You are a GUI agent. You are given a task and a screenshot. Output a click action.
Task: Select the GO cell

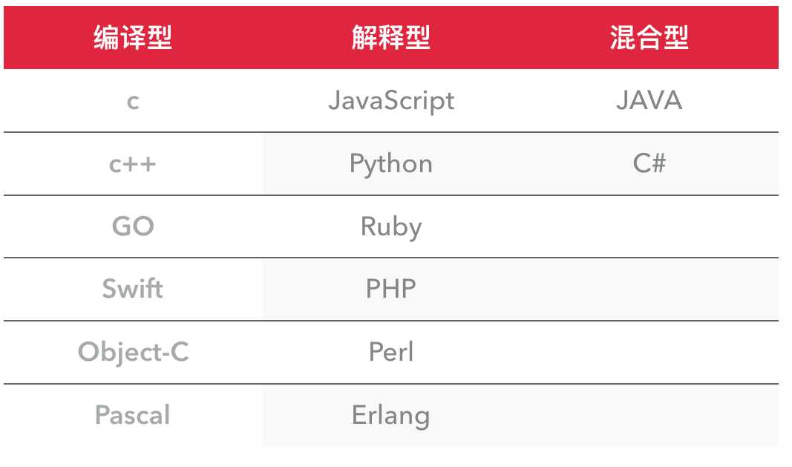pyautogui.click(x=133, y=226)
